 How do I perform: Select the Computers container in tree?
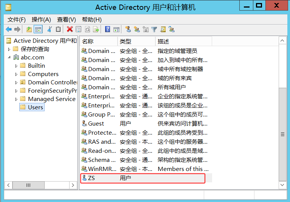tap(43, 74)
